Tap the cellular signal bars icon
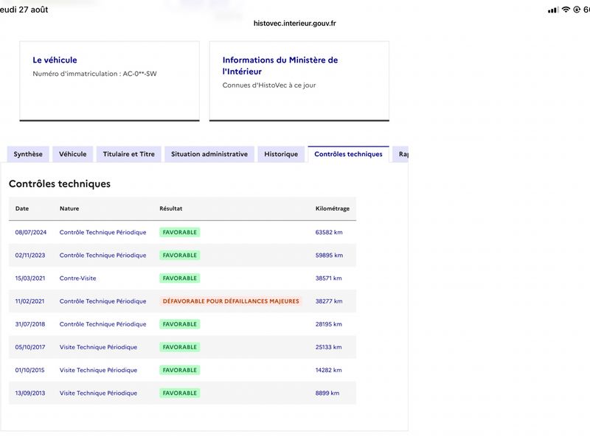The height and width of the screenshot is (442, 590). (x=553, y=10)
